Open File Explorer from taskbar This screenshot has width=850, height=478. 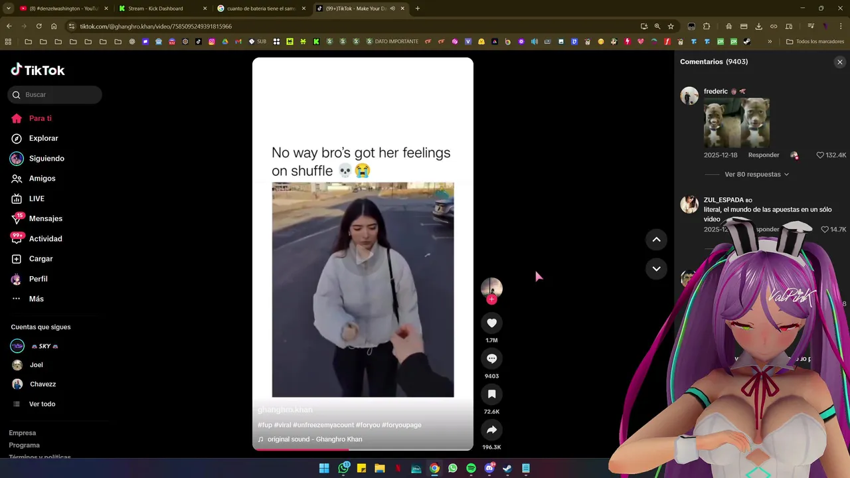point(380,468)
